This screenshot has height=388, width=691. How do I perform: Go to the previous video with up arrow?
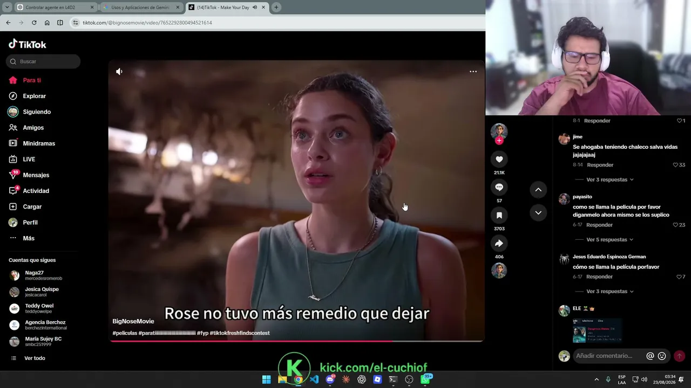click(538, 190)
